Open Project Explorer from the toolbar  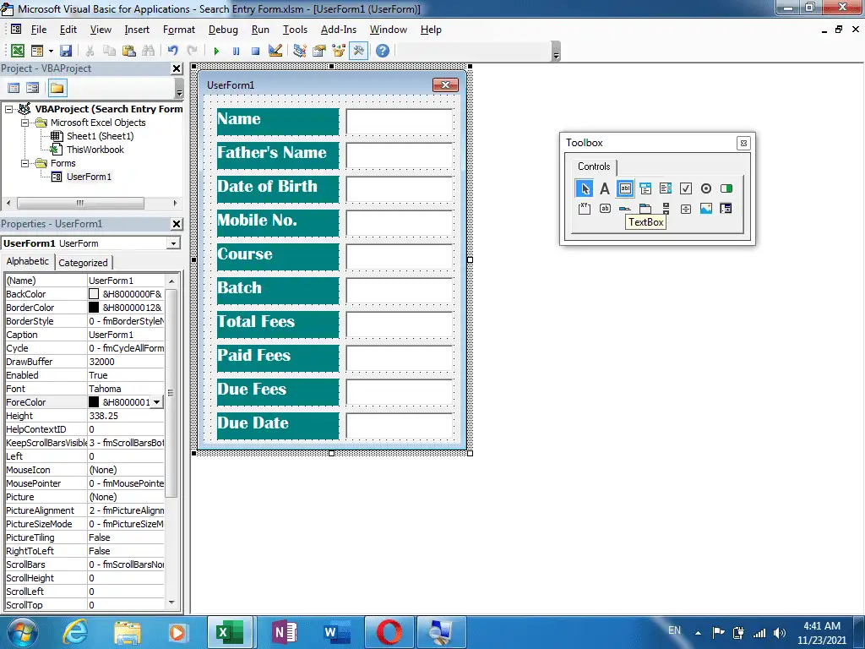pos(300,51)
